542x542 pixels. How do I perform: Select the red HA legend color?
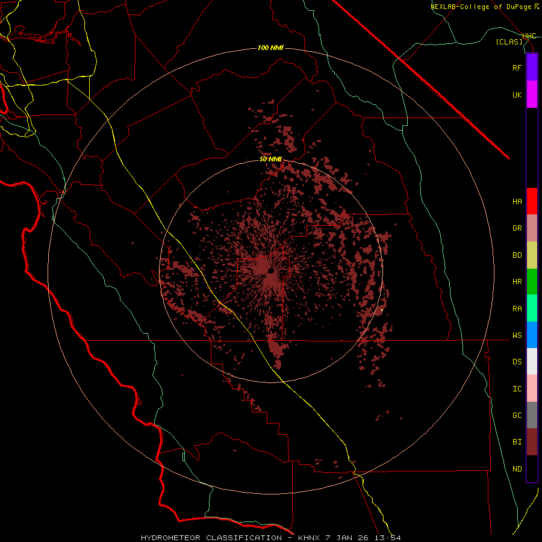[532, 201]
